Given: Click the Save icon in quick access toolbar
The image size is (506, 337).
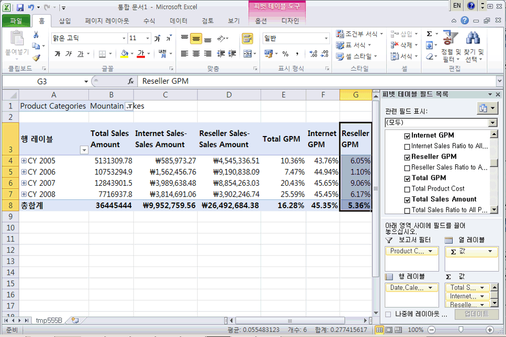Looking at the screenshot, I should 20,7.
